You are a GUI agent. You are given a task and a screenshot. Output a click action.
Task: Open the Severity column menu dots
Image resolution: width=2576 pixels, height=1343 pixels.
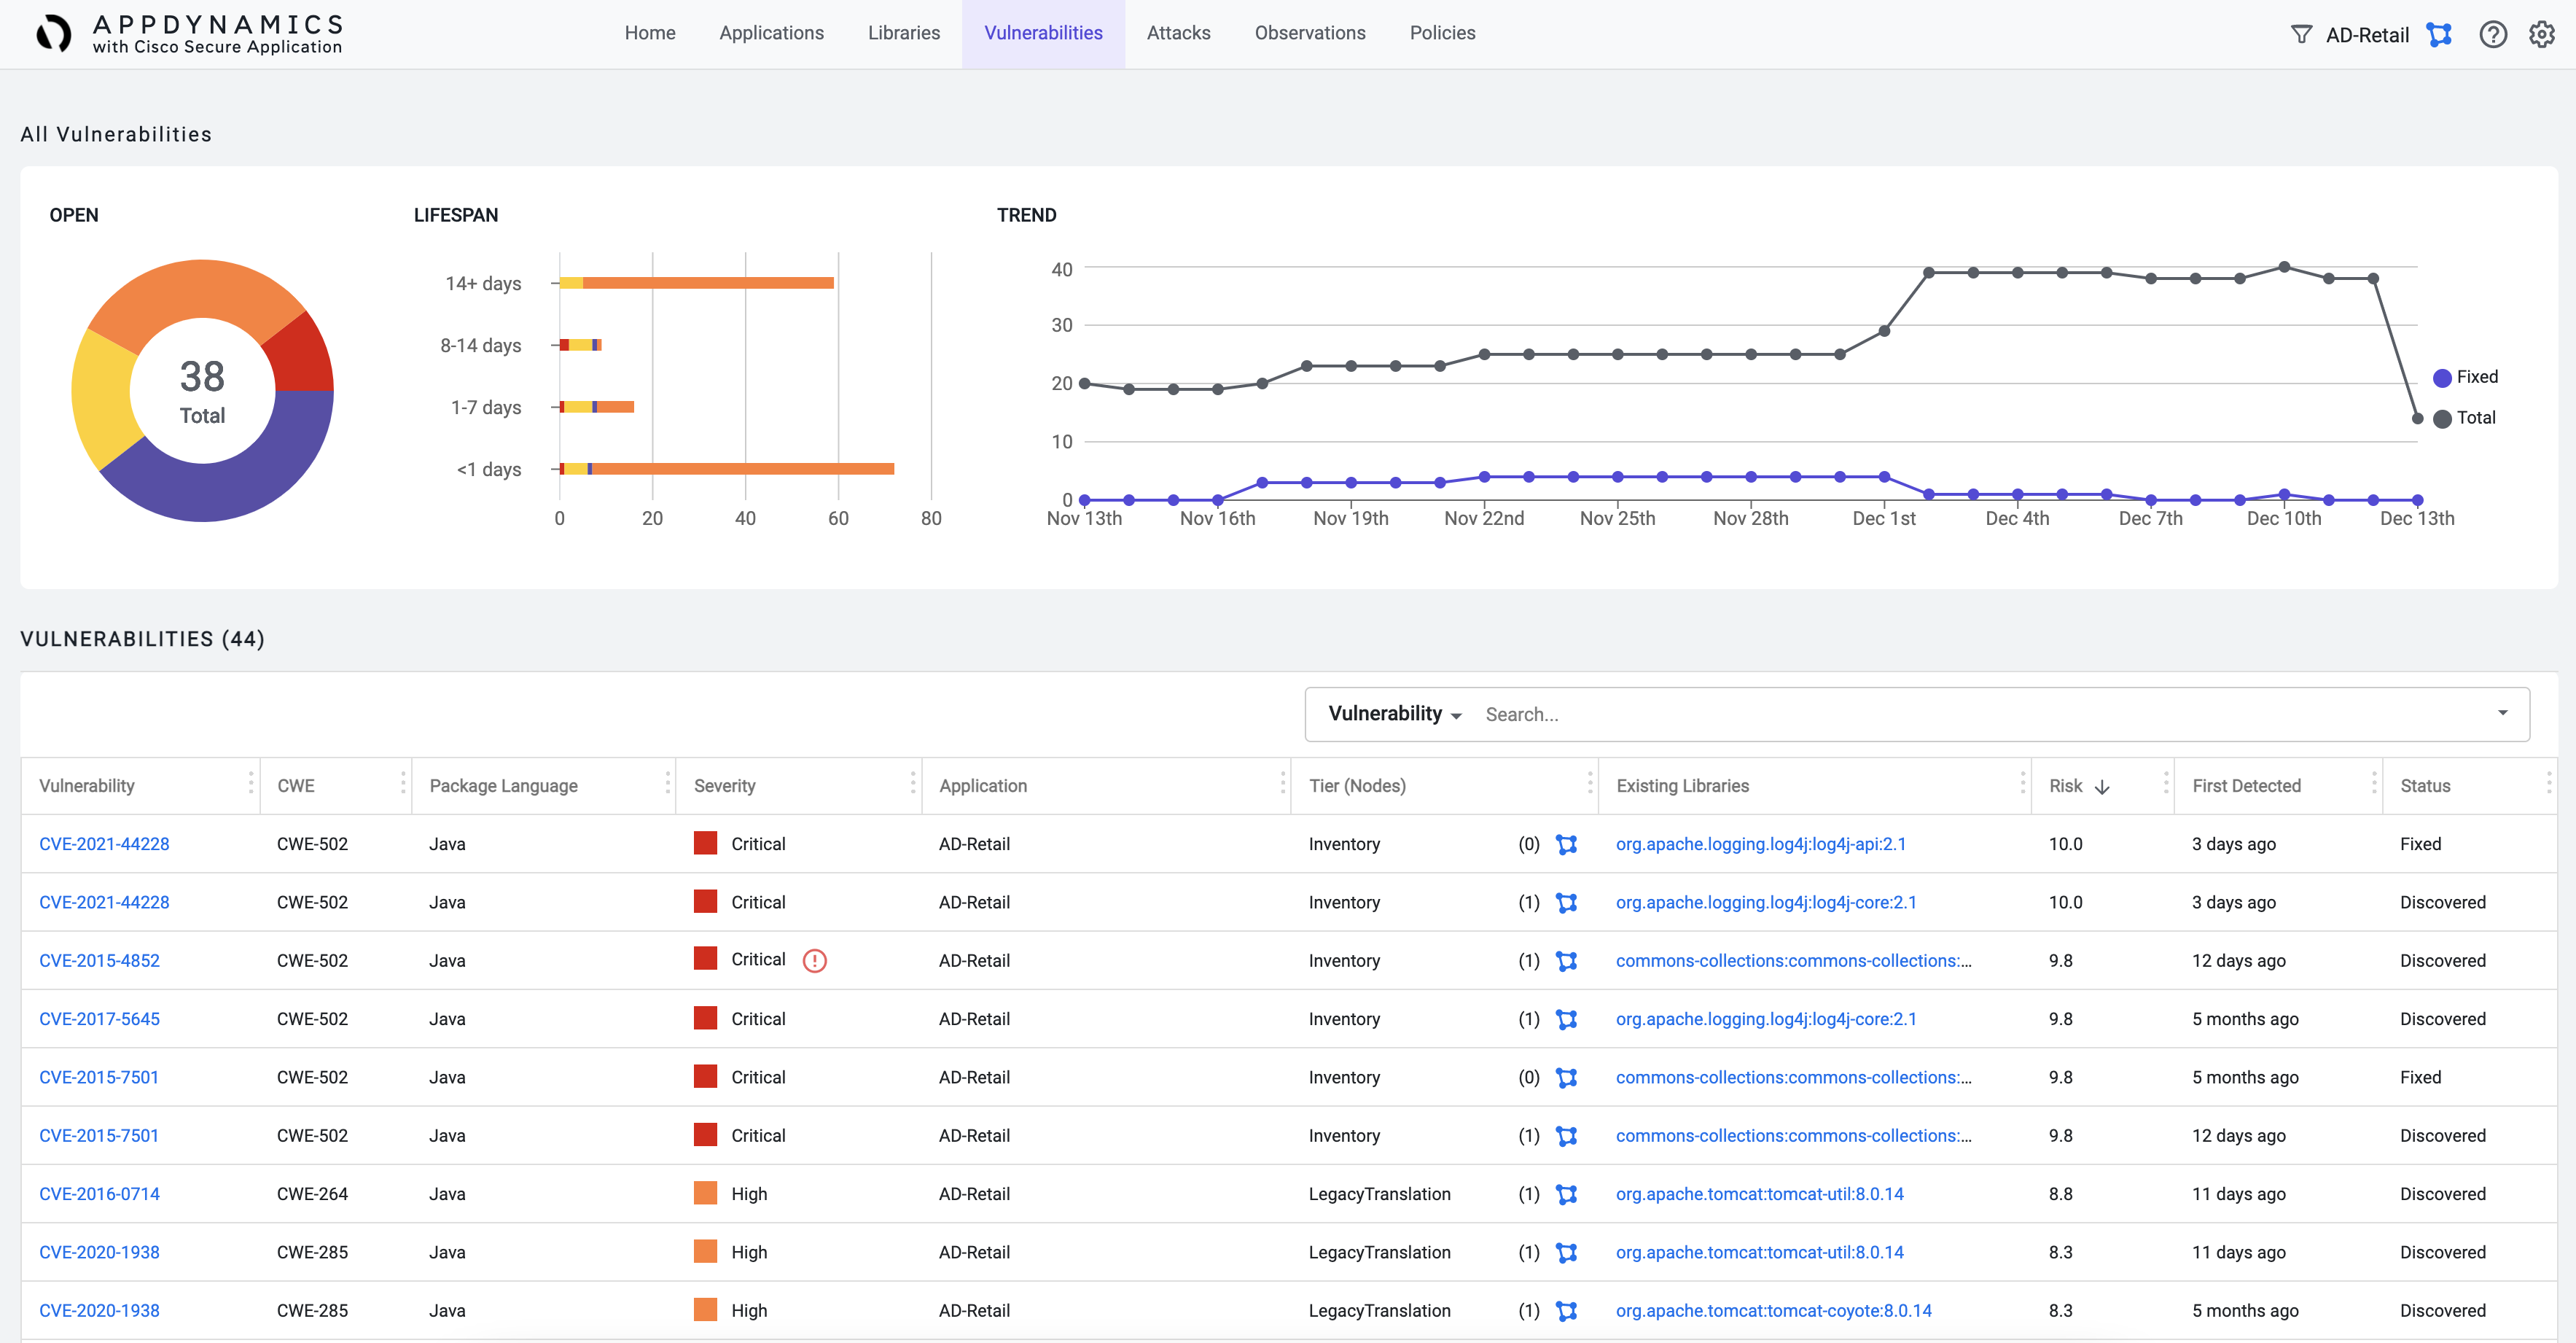click(x=912, y=785)
